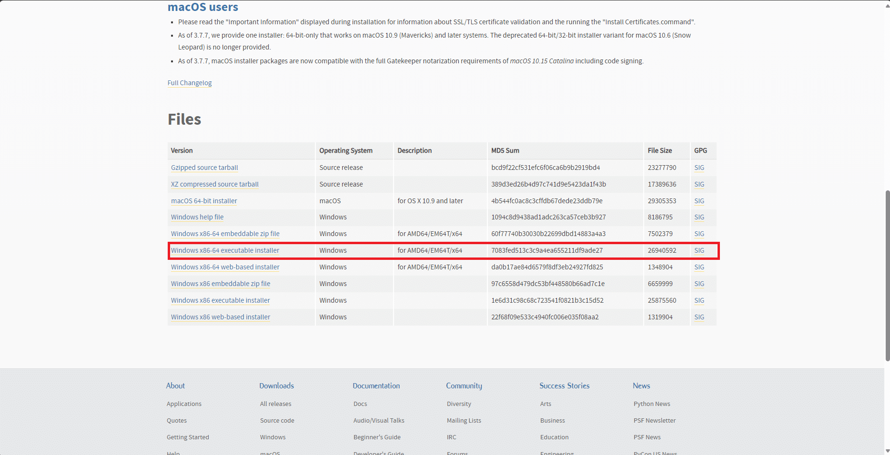Screen dimensions: 890x455
Task: Go to Applications in the footer
Action: [x=184, y=404]
